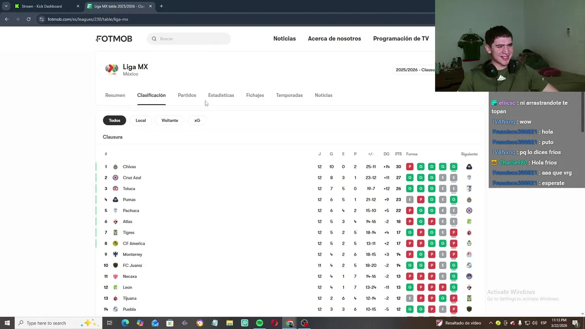Click the CF America team crest
585x329 pixels.
[x=115, y=244]
